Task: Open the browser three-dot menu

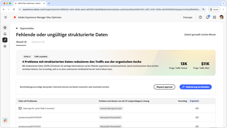Action: (x=223, y=9)
